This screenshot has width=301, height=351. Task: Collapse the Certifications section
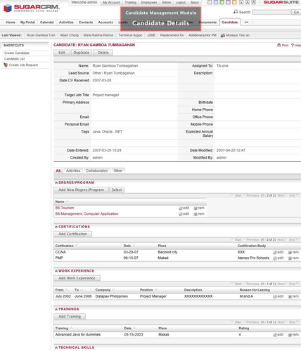tap(56, 227)
